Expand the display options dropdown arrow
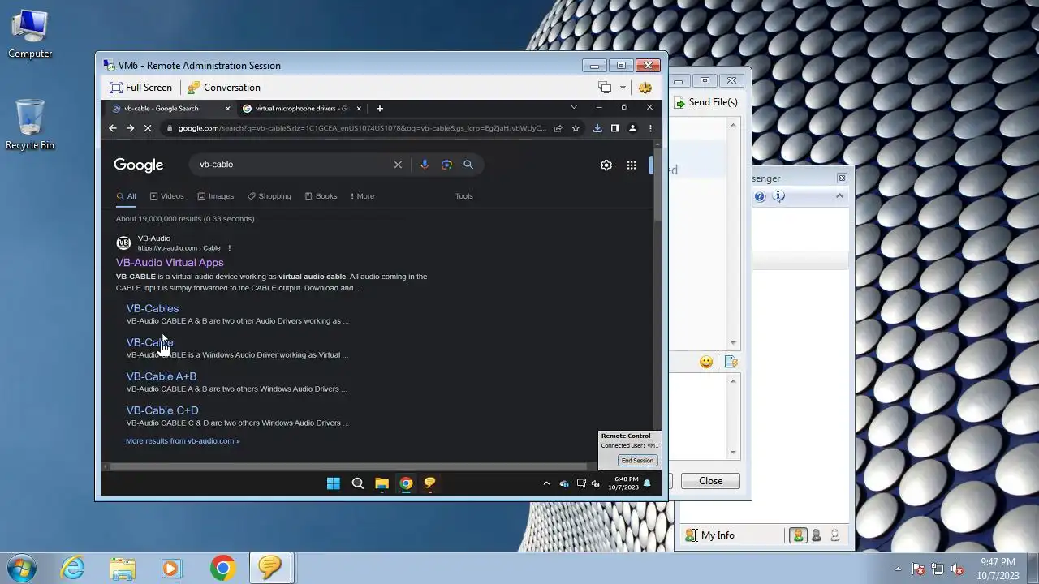 click(623, 88)
